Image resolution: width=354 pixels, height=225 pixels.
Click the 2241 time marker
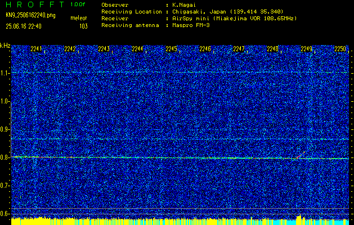36,49
